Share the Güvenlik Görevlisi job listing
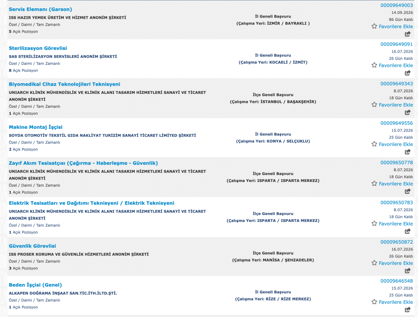 tap(408, 270)
